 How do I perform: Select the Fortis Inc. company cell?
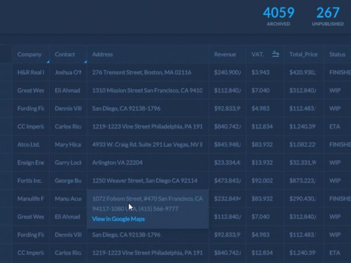point(29,180)
